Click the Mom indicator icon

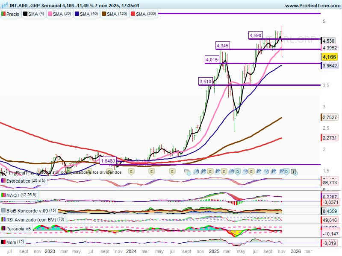pos(3,242)
